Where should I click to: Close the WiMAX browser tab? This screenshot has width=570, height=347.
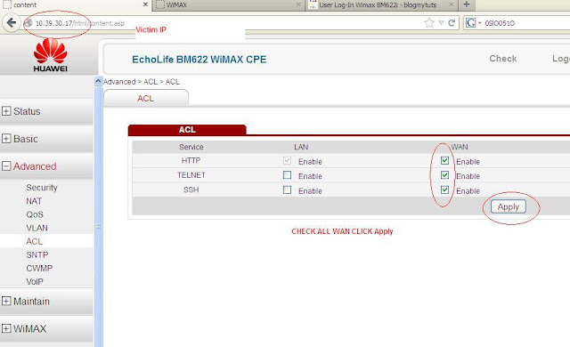[x=298, y=4]
